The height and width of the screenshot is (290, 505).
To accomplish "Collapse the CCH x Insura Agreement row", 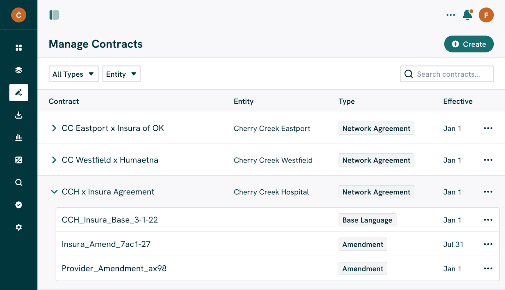I will 54,192.
